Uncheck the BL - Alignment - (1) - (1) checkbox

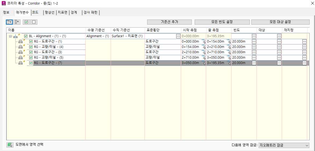tap(26, 36)
